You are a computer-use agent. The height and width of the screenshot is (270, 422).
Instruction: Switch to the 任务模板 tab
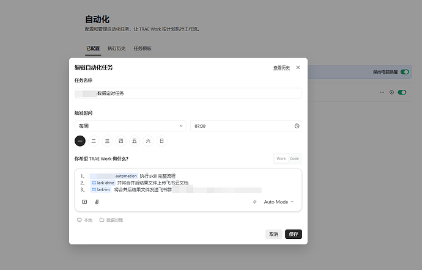(143, 48)
